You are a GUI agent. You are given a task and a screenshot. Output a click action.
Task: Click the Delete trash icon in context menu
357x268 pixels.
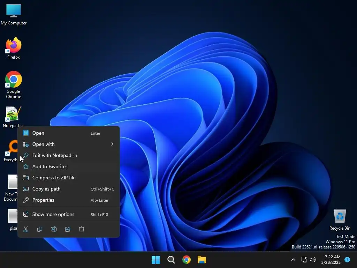click(x=82, y=229)
